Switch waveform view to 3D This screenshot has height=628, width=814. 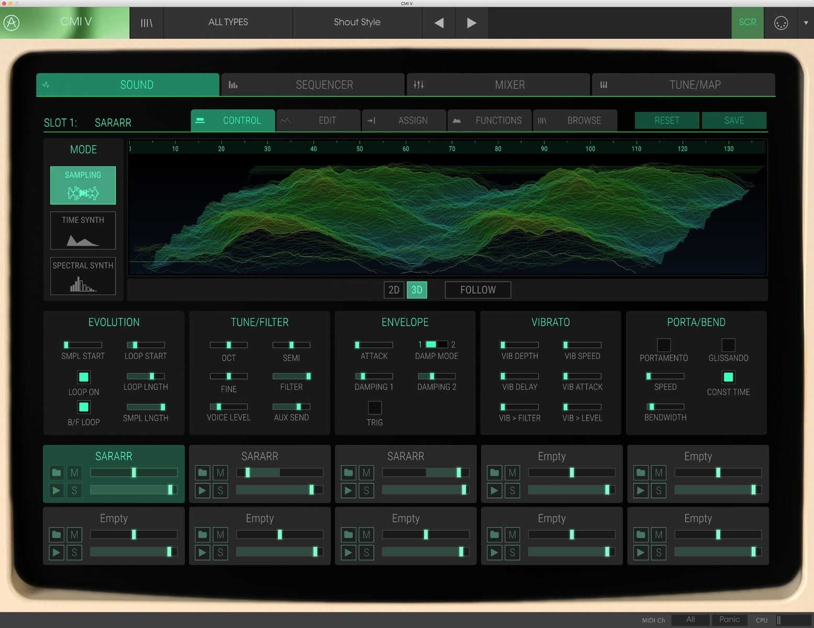[x=417, y=290]
